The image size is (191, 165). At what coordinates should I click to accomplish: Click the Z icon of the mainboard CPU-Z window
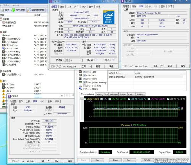[123, 1]
